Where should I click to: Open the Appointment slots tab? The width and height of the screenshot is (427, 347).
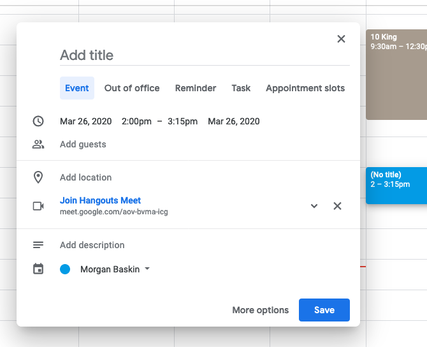click(305, 88)
